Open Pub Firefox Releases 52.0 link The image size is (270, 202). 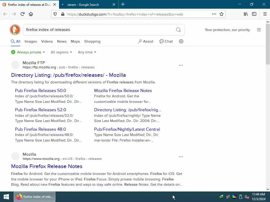tap(40, 110)
